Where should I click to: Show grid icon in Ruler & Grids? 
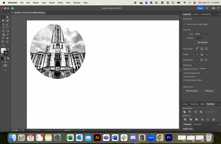point(202,49)
